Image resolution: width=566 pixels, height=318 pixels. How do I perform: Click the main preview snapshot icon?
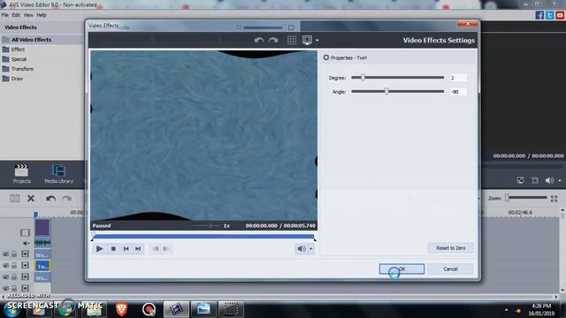(534, 180)
